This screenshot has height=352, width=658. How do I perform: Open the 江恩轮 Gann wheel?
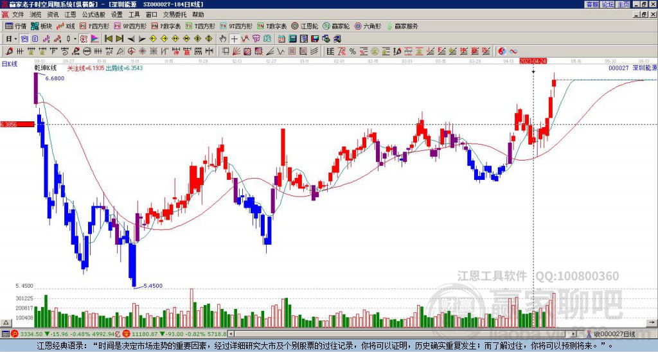coord(305,26)
